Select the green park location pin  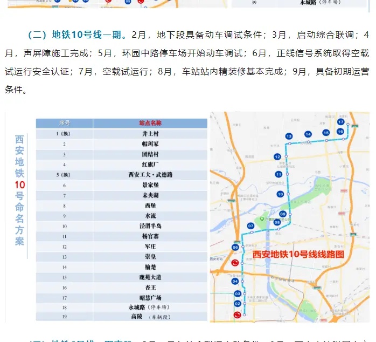tap(262, 220)
